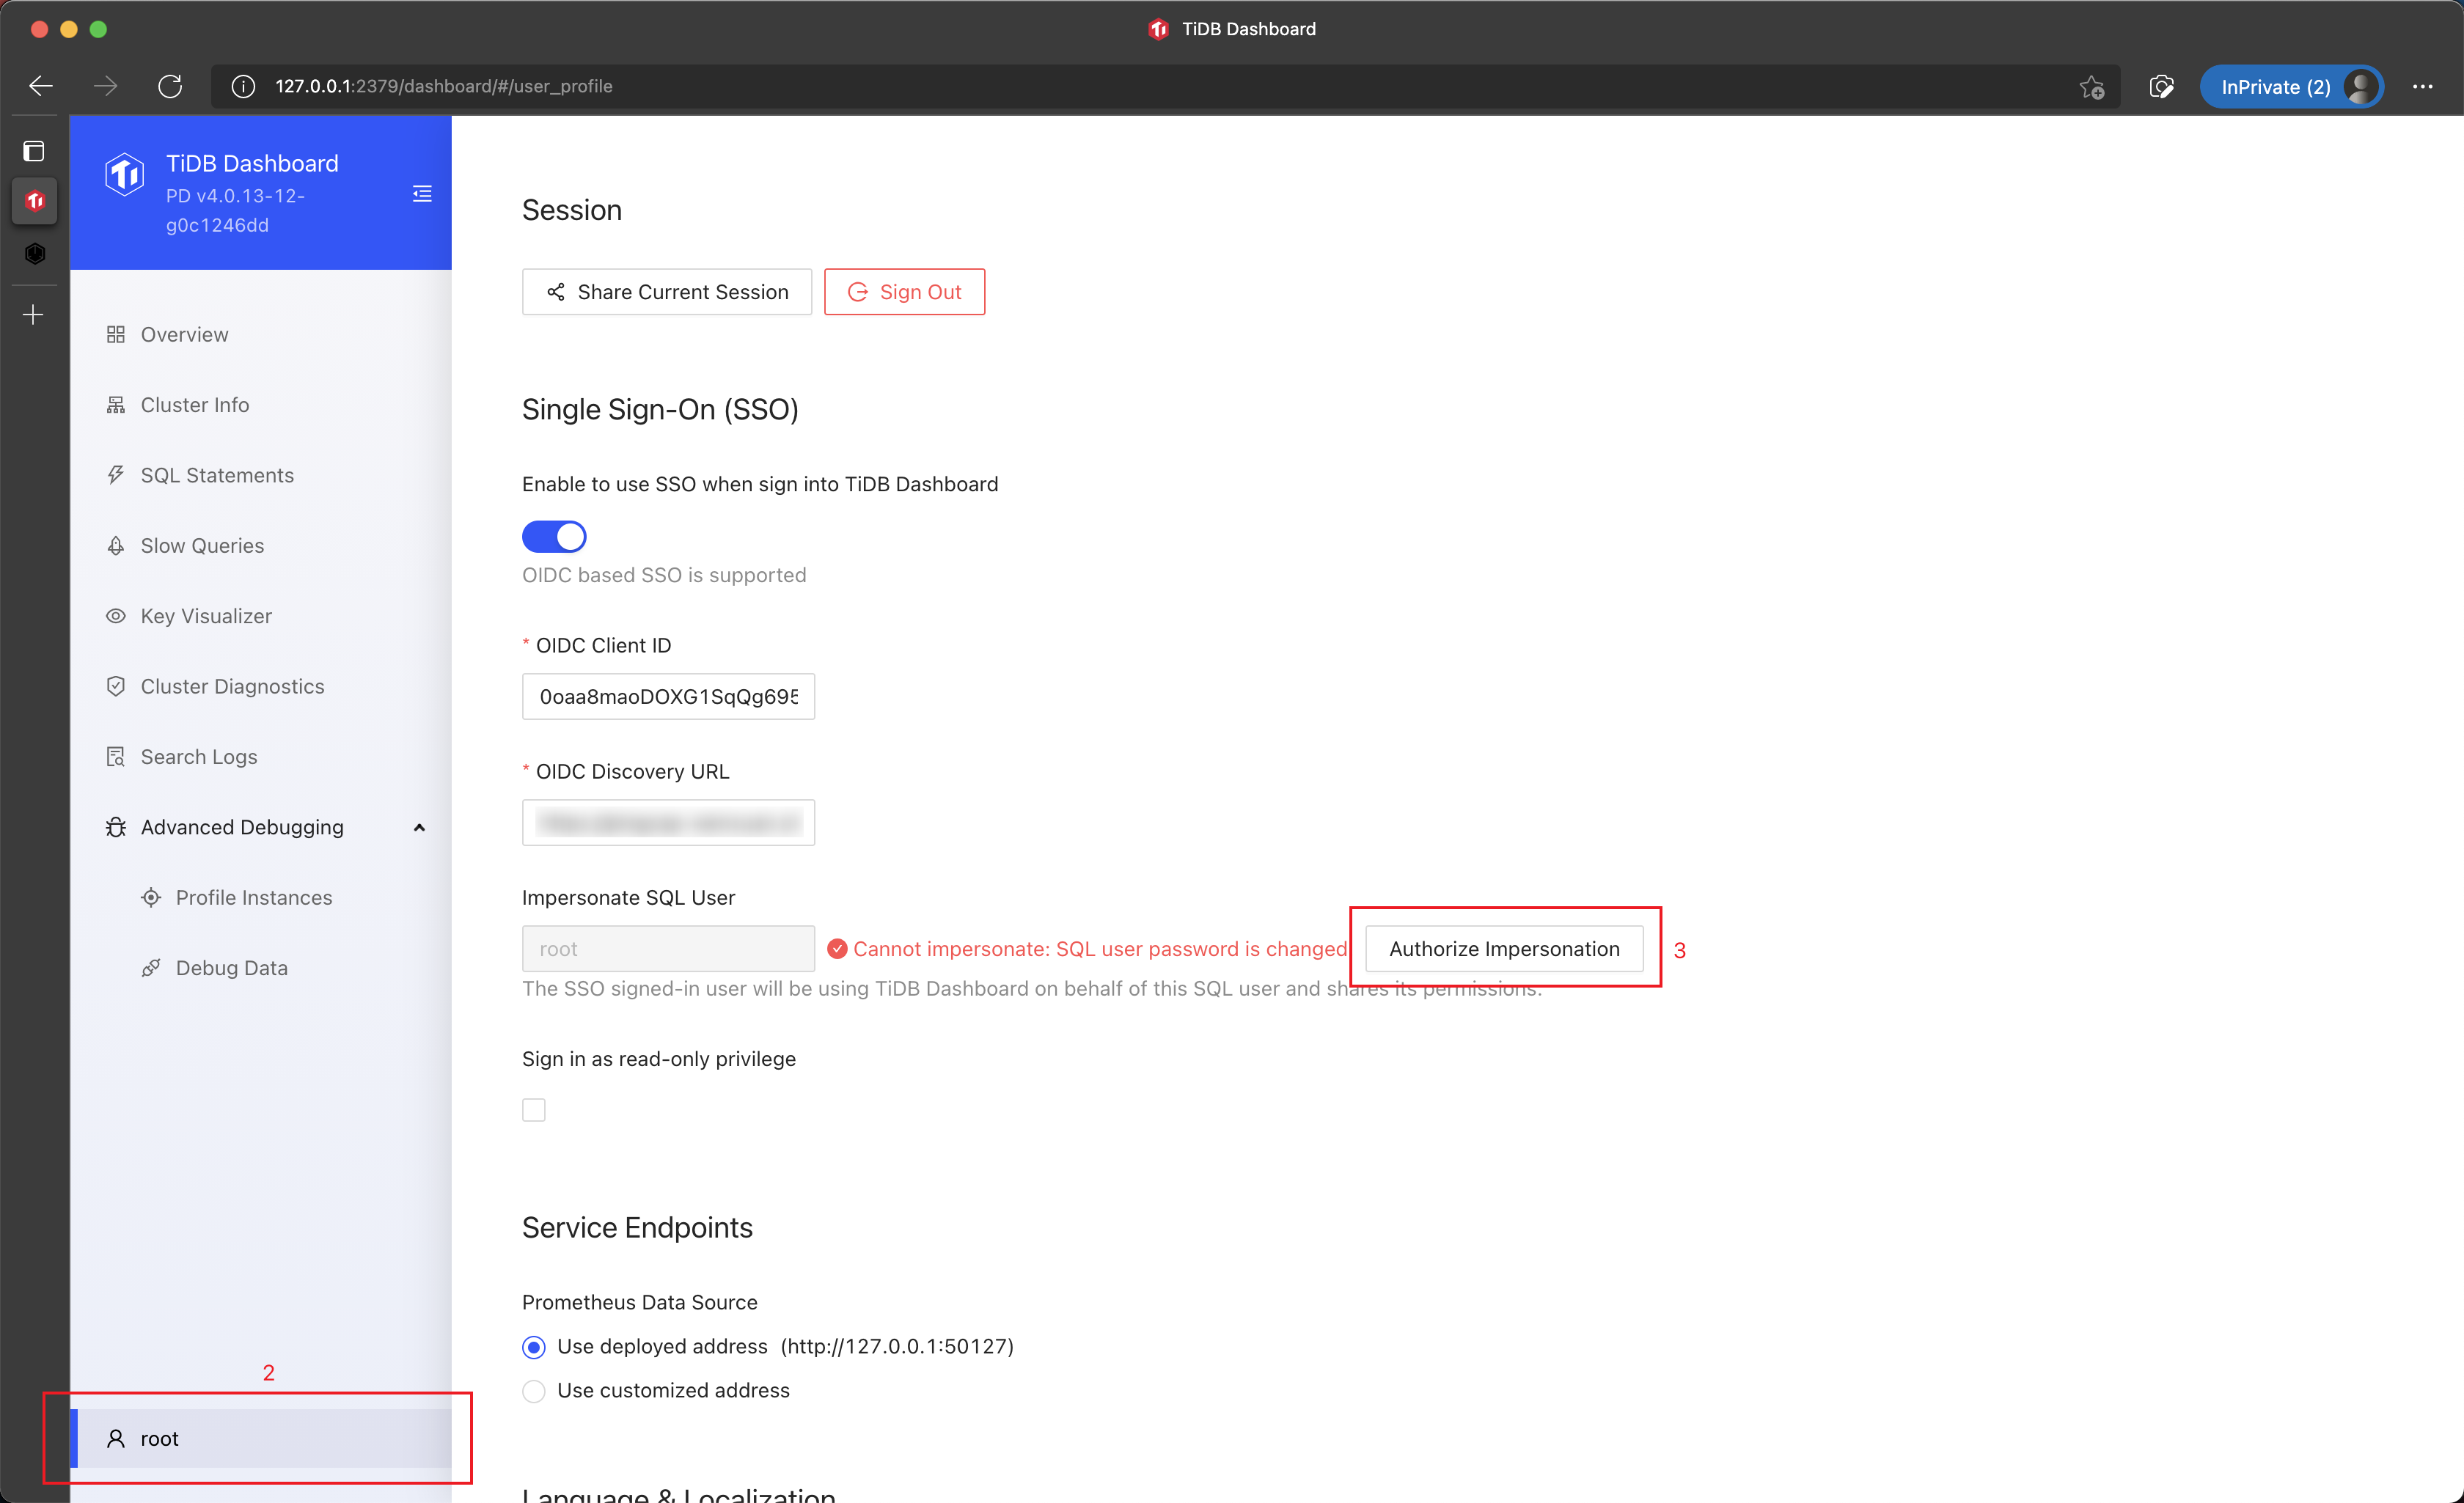
Task: Edit the OIDC Client ID field
Action: [668, 696]
